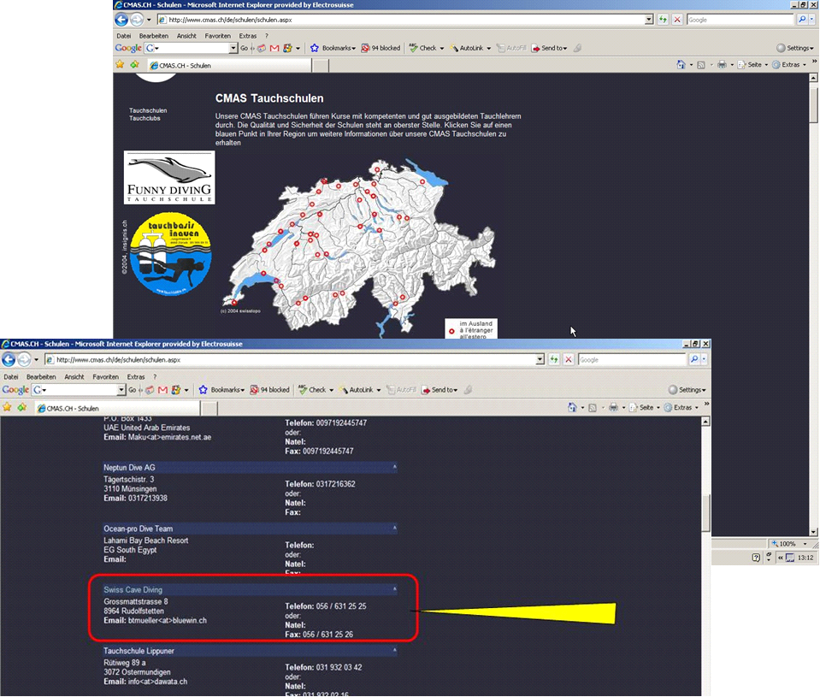The height and width of the screenshot is (697, 820).
Task: Click stop X icon in the upper browser window
Action: (677, 20)
